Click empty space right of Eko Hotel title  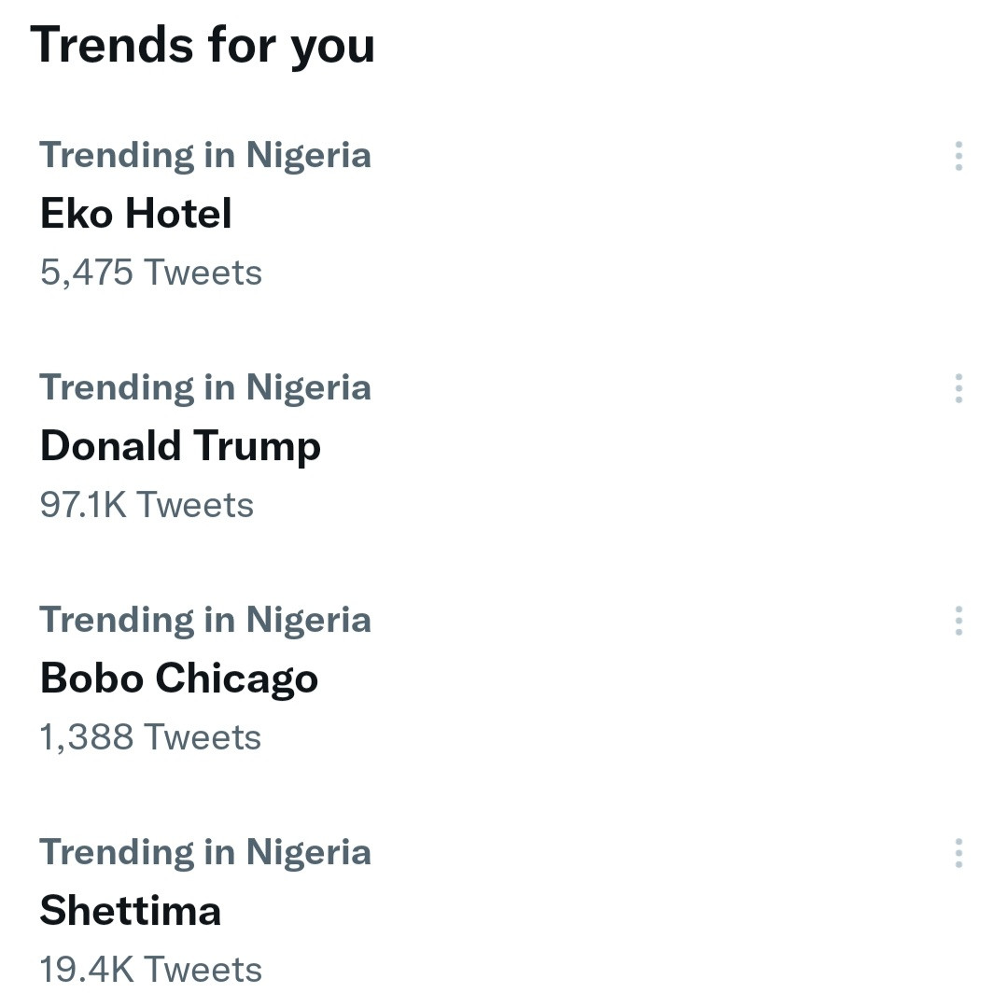pyautogui.click(x=579, y=214)
